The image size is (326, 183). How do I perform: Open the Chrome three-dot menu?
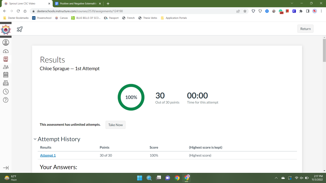point(321,11)
